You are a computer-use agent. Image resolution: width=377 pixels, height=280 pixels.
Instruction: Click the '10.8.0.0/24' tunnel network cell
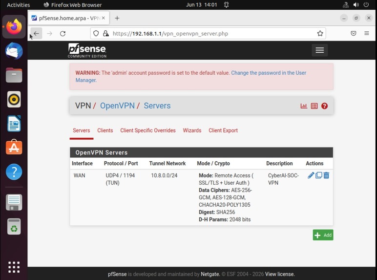tap(164, 175)
